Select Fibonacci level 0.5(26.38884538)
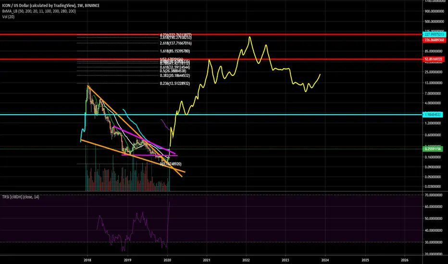The width and height of the screenshot is (448, 264). [173, 71]
